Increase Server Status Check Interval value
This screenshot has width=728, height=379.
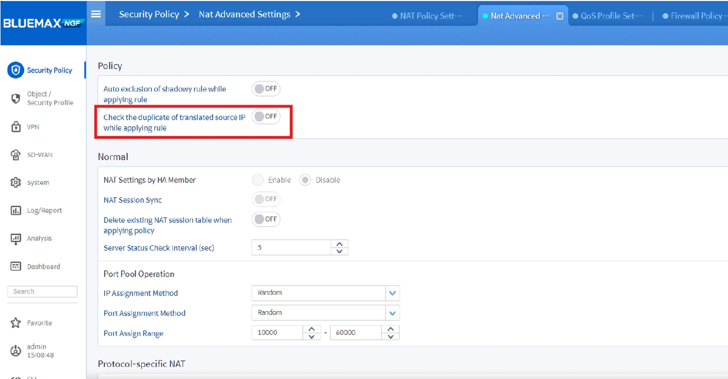point(339,243)
